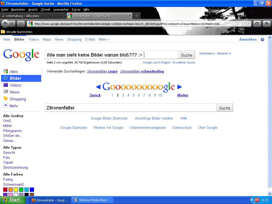Viewport: 272px width, 204px height.
Task: Select Alles in the left sidebar
Action: [14, 72]
